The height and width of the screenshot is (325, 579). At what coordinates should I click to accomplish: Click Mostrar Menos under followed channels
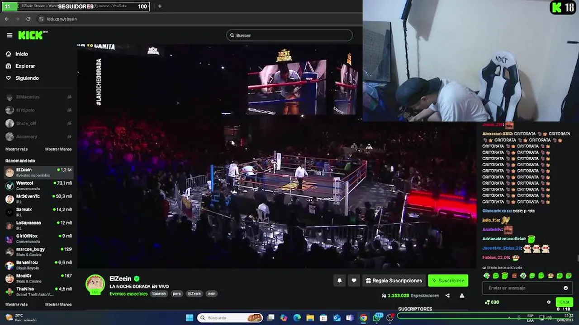coord(58,149)
